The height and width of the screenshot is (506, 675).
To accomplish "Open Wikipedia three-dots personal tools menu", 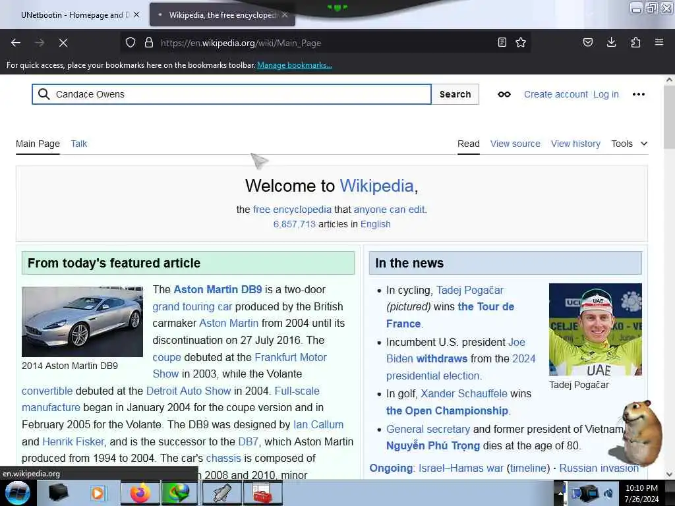I will (x=639, y=94).
